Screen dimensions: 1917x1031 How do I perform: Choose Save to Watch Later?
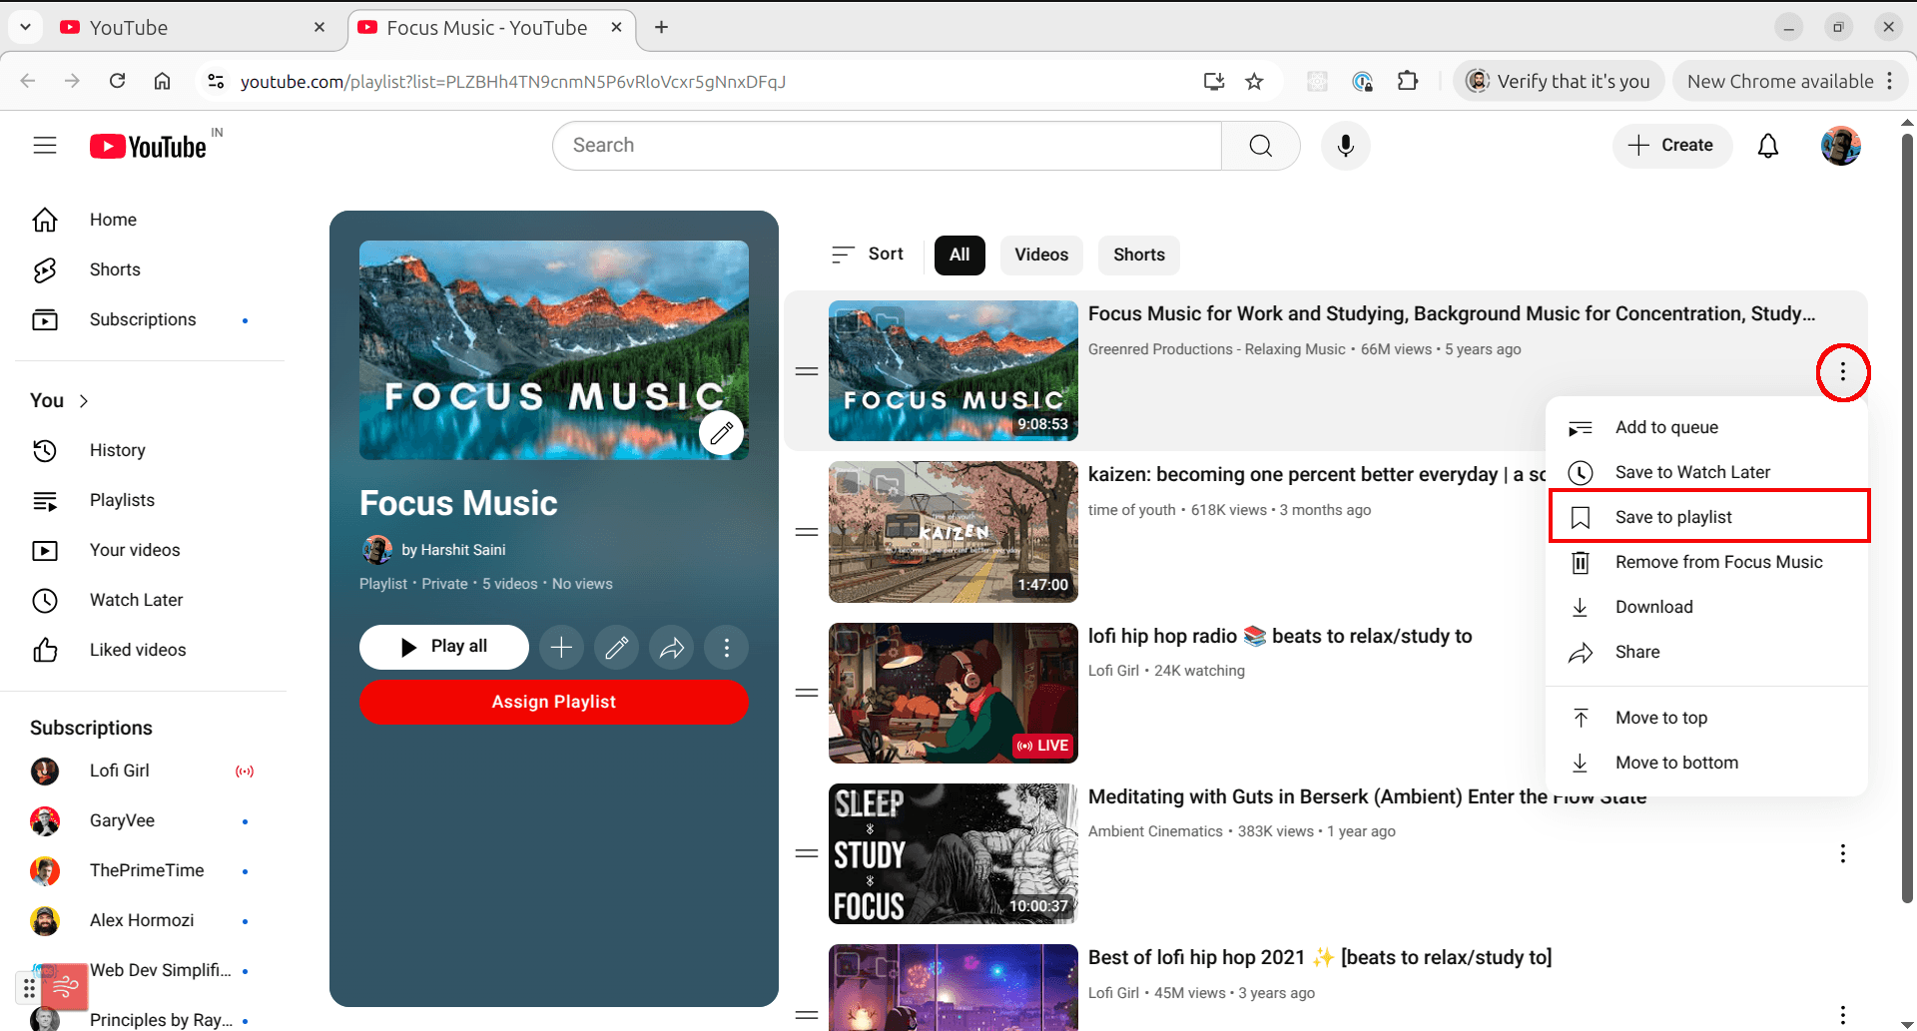click(x=1706, y=472)
